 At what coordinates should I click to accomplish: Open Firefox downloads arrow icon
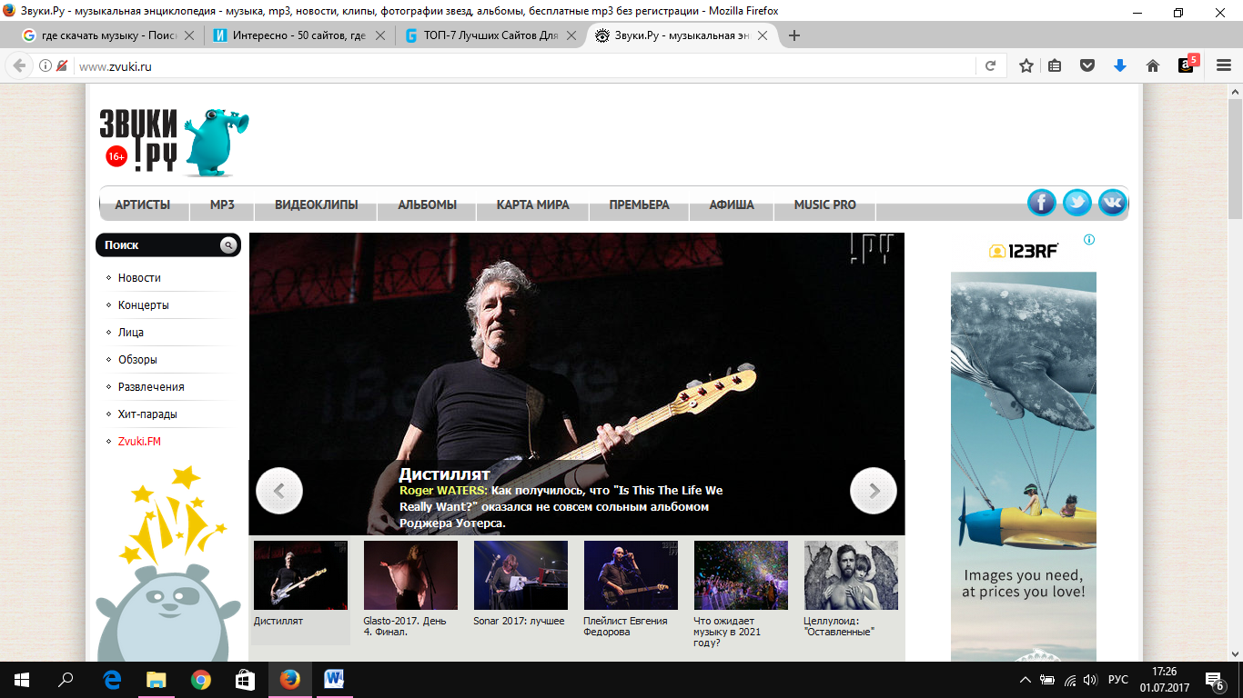coord(1120,65)
